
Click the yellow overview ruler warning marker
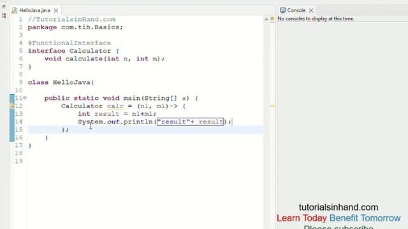[272, 106]
